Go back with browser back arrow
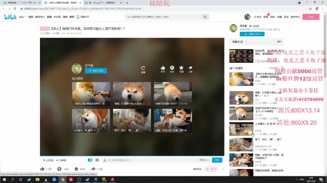The width and height of the screenshot is (327, 183). tap(4, 9)
